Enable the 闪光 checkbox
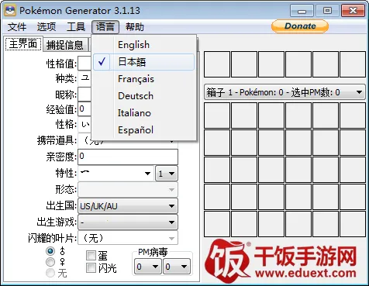This screenshot has height=286, width=369. tap(91, 267)
